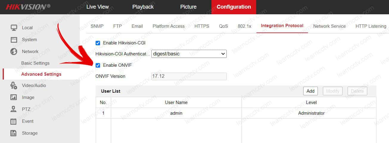389x143 pixels.
Task: Click the Network globe icon
Action: 14,52
